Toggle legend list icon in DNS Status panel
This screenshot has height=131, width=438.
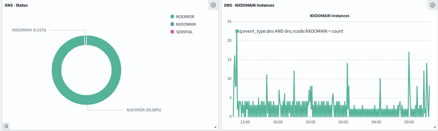(x=6, y=126)
